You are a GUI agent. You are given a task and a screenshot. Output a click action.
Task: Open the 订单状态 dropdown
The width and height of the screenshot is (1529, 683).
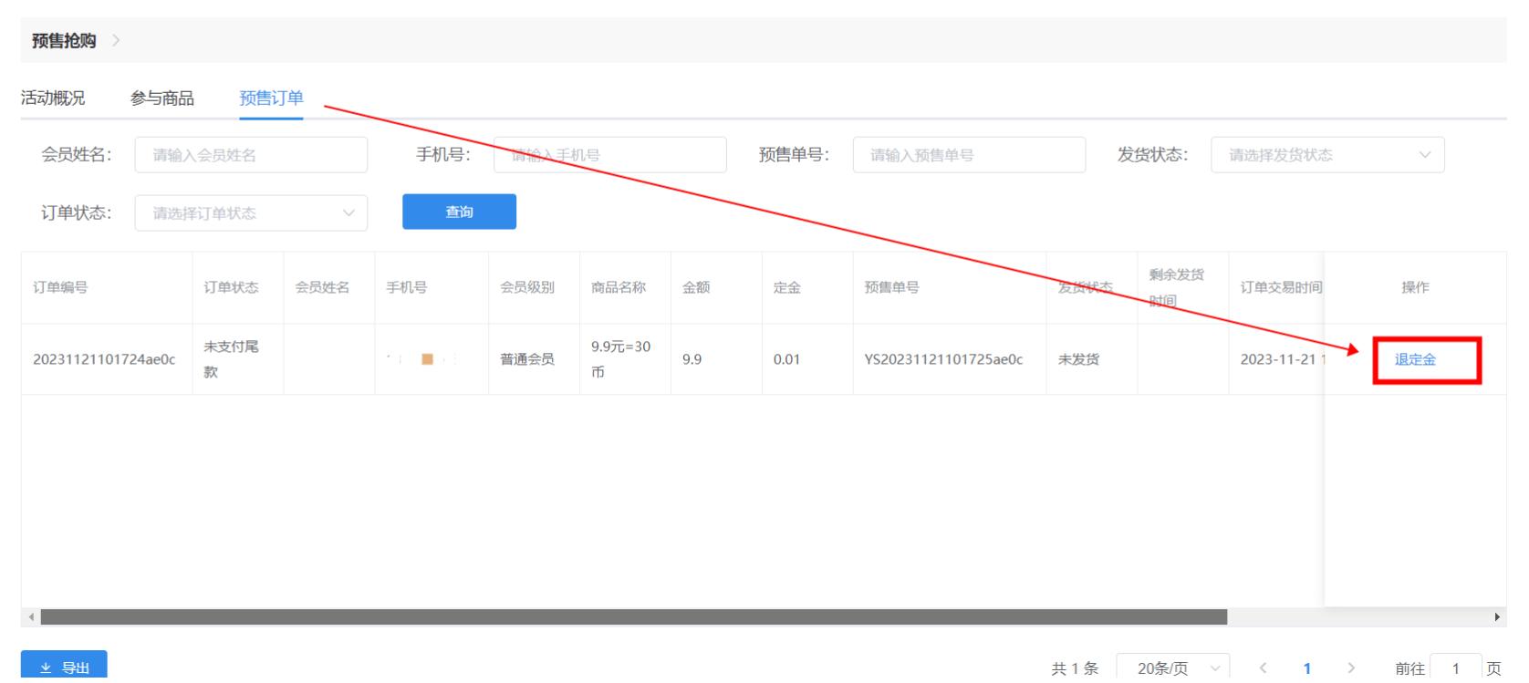pyautogui.click(x=251, y=213)
